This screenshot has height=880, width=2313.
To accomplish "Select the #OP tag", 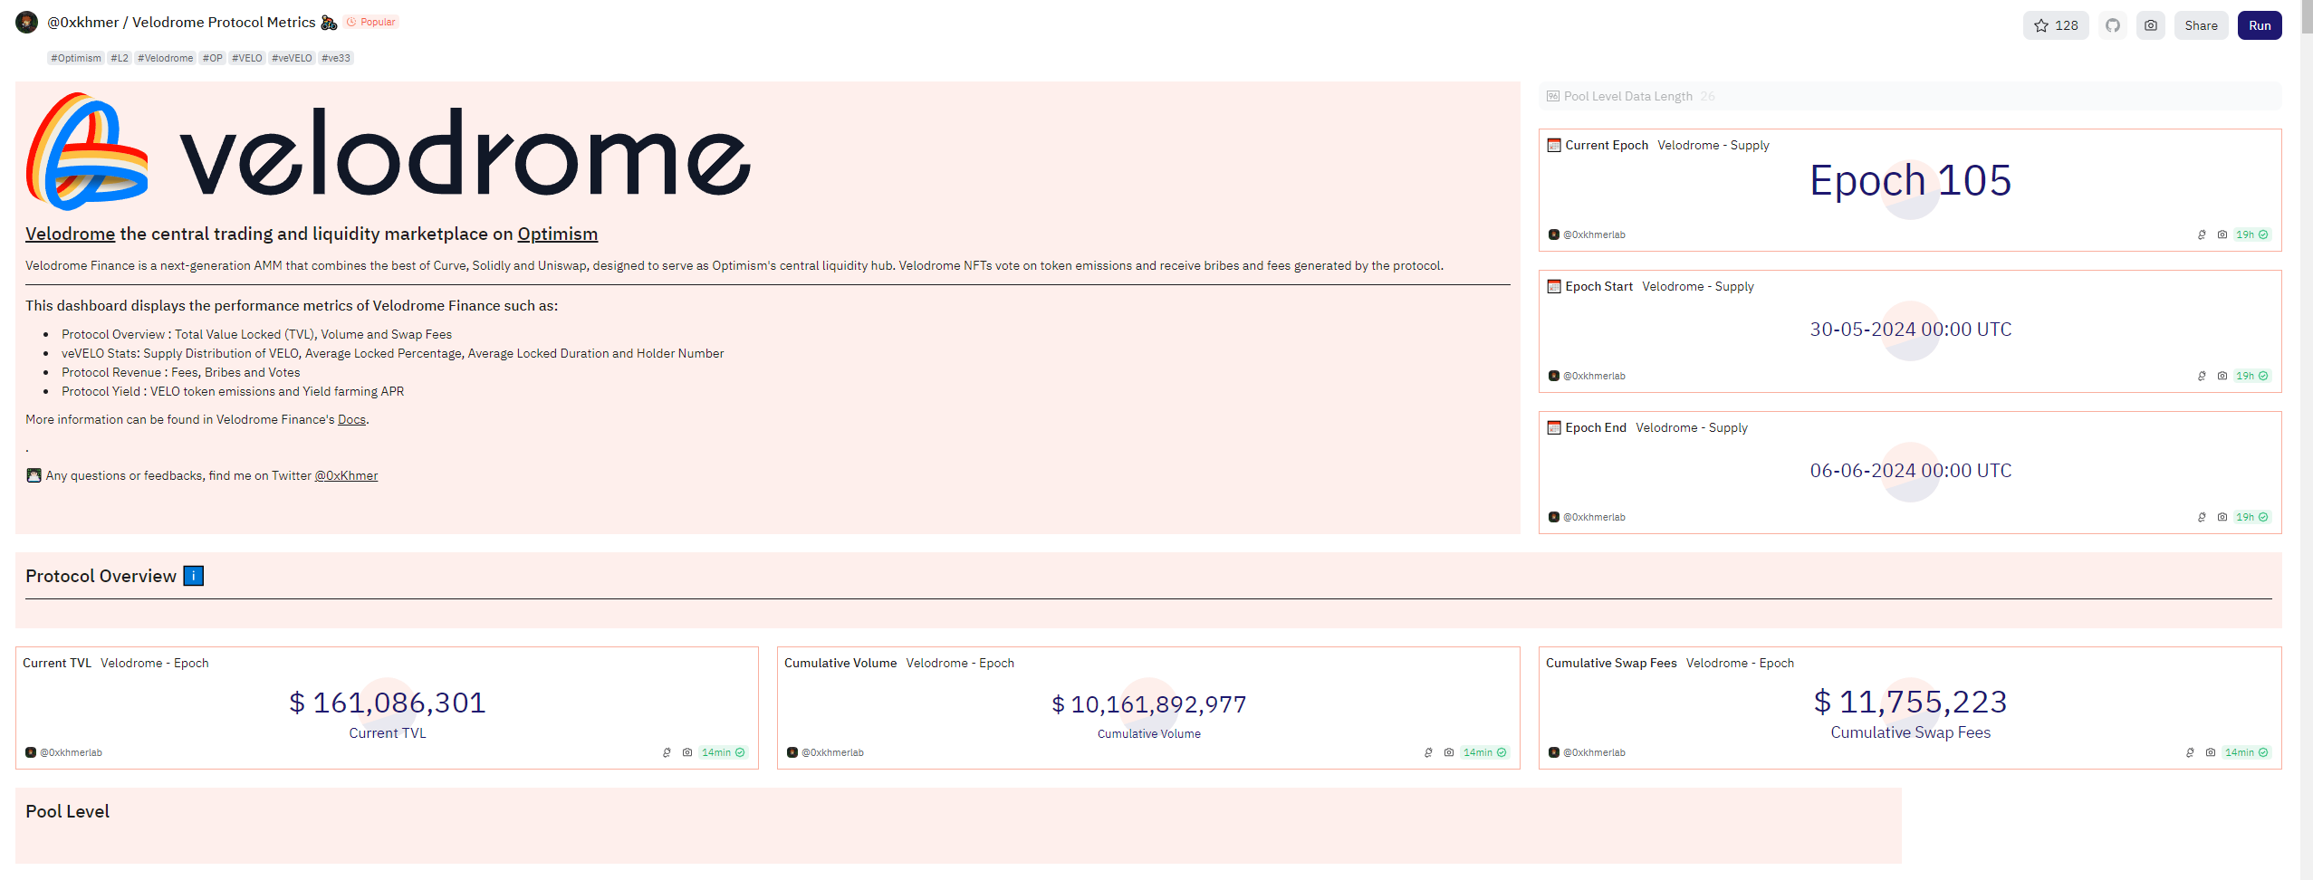I will (x=212, y=58).
